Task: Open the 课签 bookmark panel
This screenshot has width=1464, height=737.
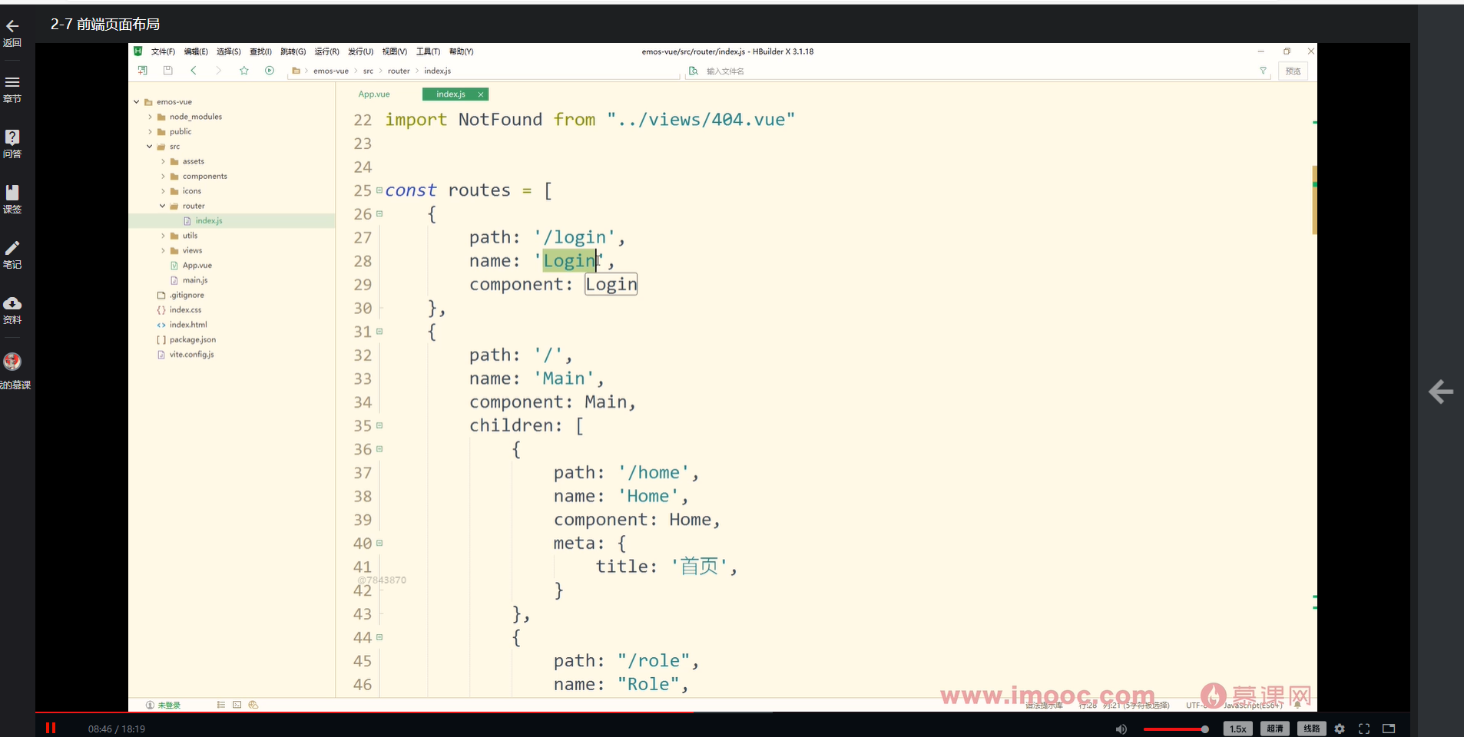Action: (12, 199)
